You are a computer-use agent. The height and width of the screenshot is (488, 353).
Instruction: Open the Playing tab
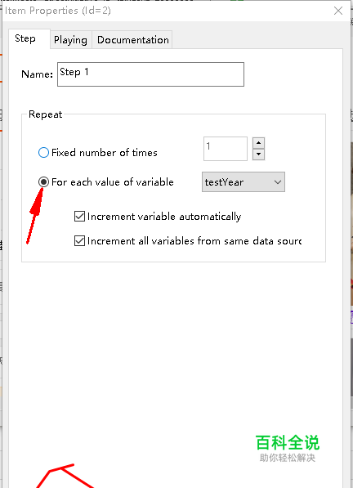pos(70,40)
